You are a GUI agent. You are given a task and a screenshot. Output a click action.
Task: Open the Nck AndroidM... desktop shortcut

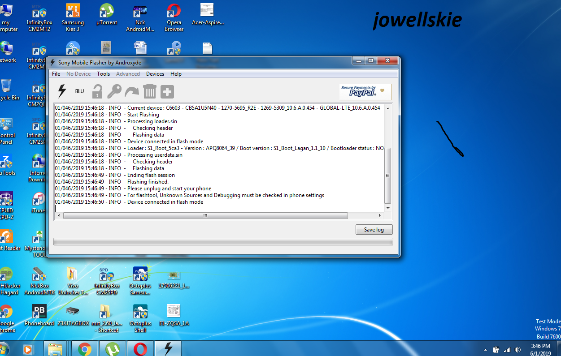[x=140, y=18]
